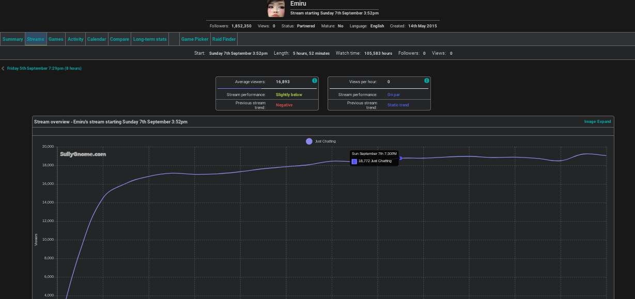Click the left chevron for previous stream
This screenshot has width=635, height=299.
pos(3,68)
